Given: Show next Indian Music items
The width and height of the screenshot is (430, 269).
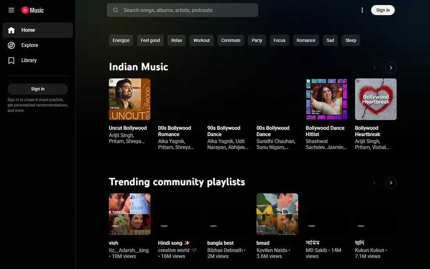Looking at the screenshot, I should click(x=391, y=68).
